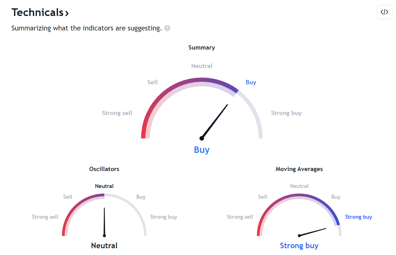Click the bold Neutral result under Oscillators
The width and height of the screenshot is (396, 255).
point(104,245)
